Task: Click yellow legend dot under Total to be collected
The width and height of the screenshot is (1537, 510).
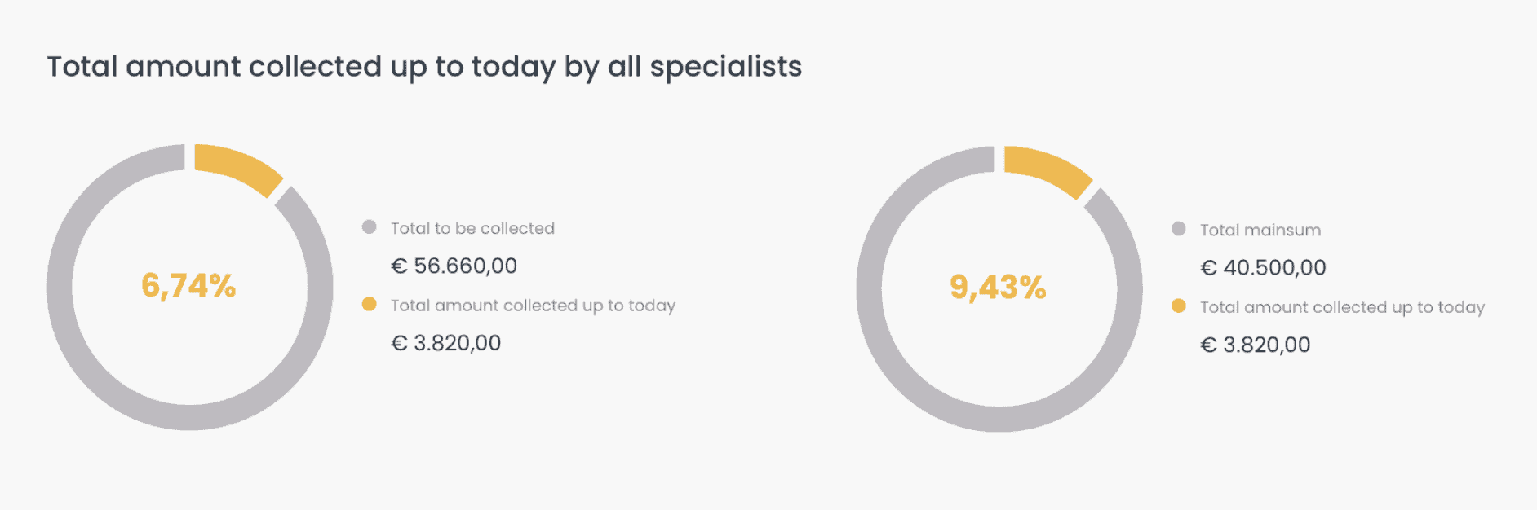Action: [370, 304]
